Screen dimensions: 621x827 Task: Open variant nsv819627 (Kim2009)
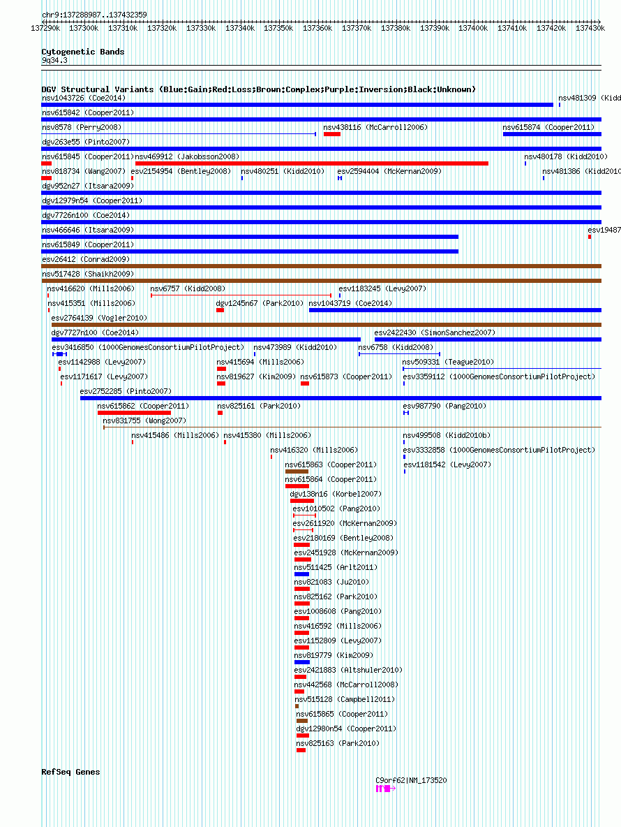[x=256, y=377]
